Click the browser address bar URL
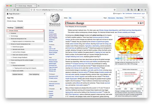 [x=49, y=10]
